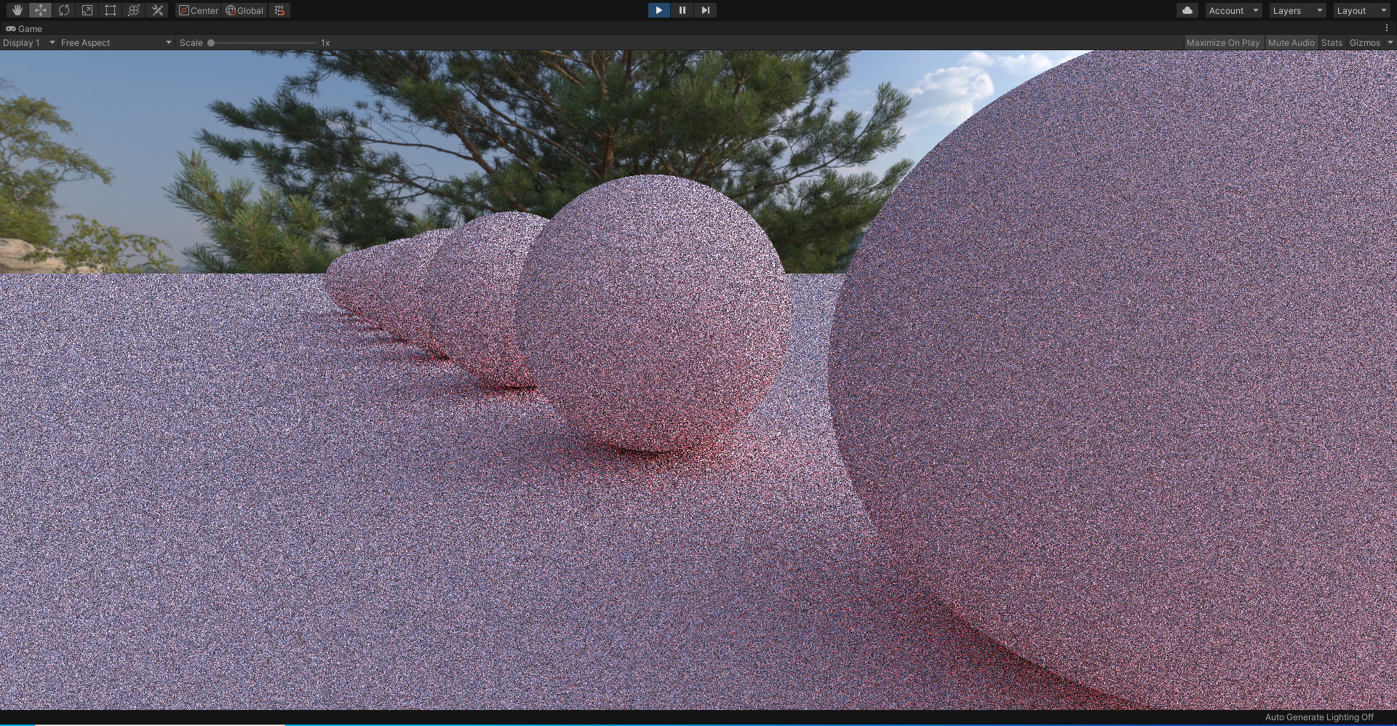Open the Display 1 dropdown
The width and height of the screenshot is (1397, 726).
pos(28,42)
